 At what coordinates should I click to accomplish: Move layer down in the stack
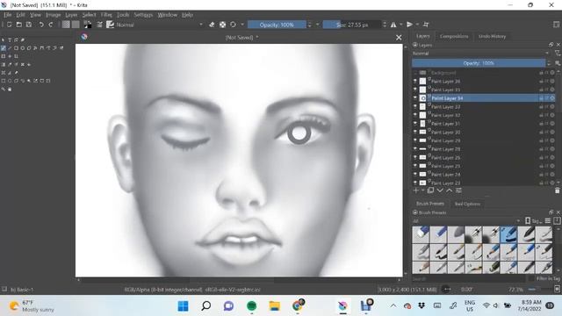[x=440, y=190]
